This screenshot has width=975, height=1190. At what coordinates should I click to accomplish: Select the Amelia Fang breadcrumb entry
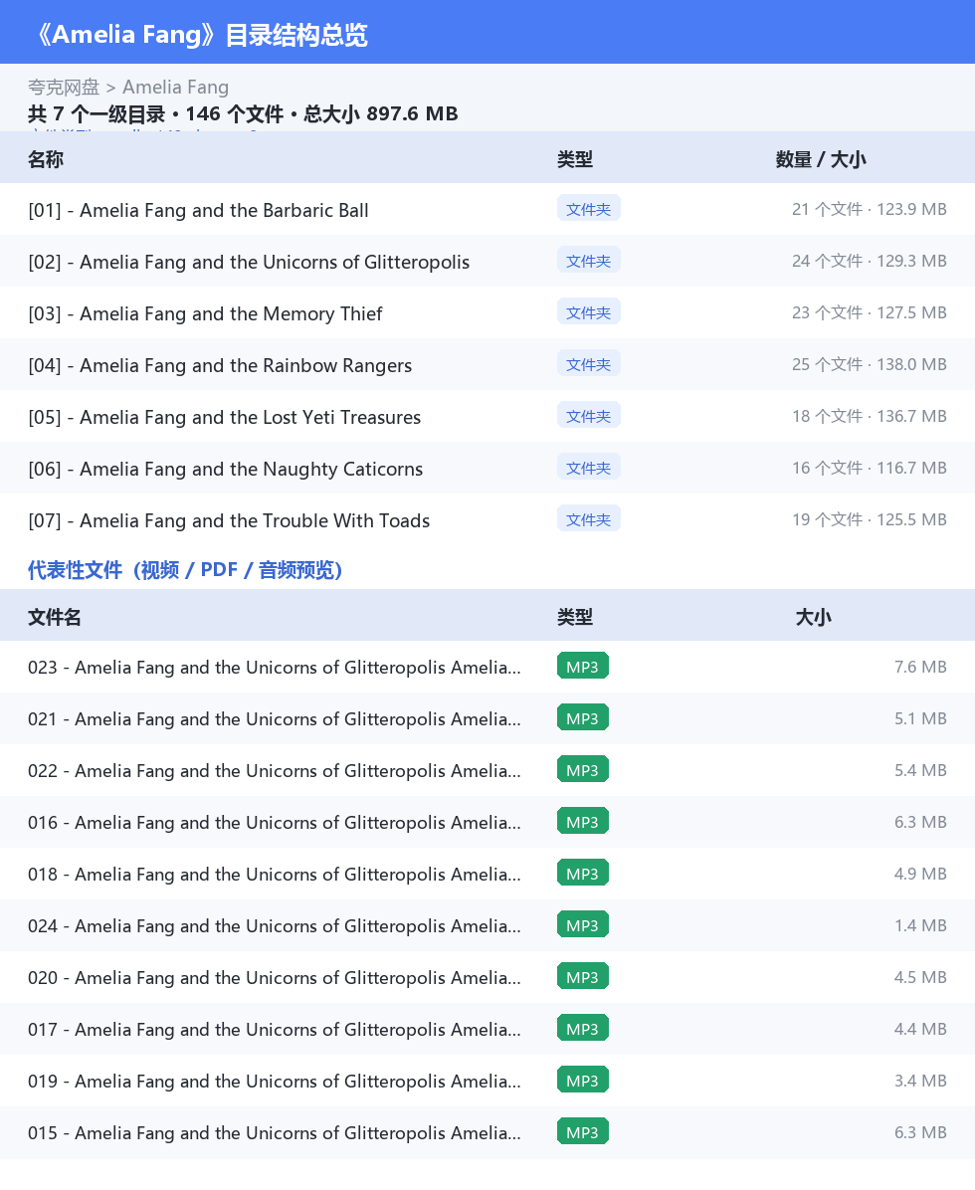pyautogui.click(x=175, y=88)
